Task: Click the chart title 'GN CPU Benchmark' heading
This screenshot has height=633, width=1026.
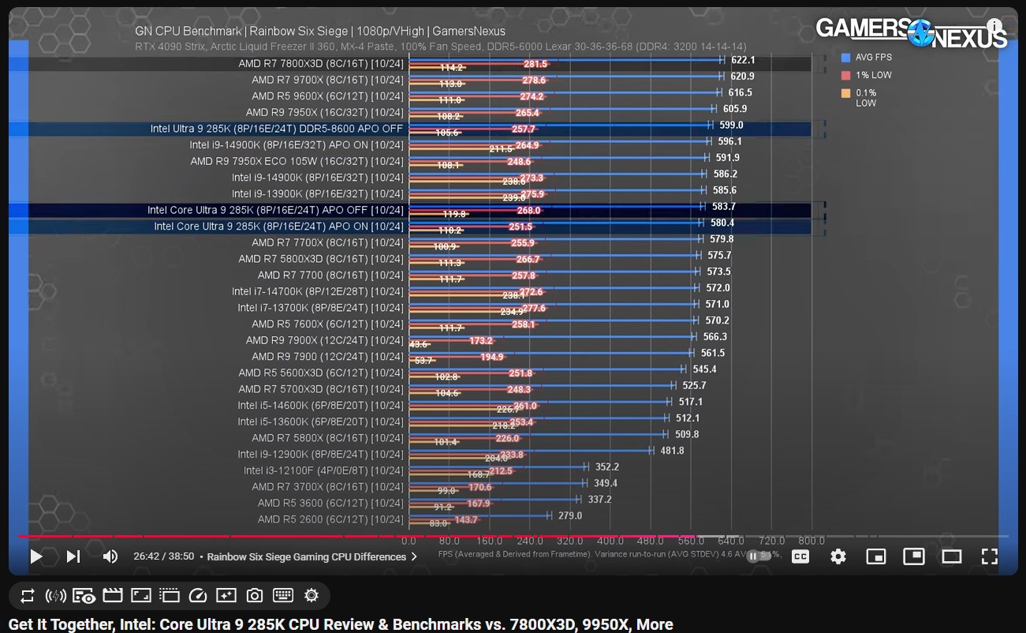Action: pos(320,32)
